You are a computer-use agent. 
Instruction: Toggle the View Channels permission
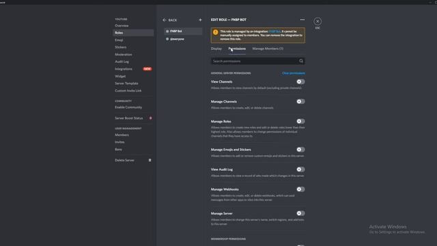300,82
